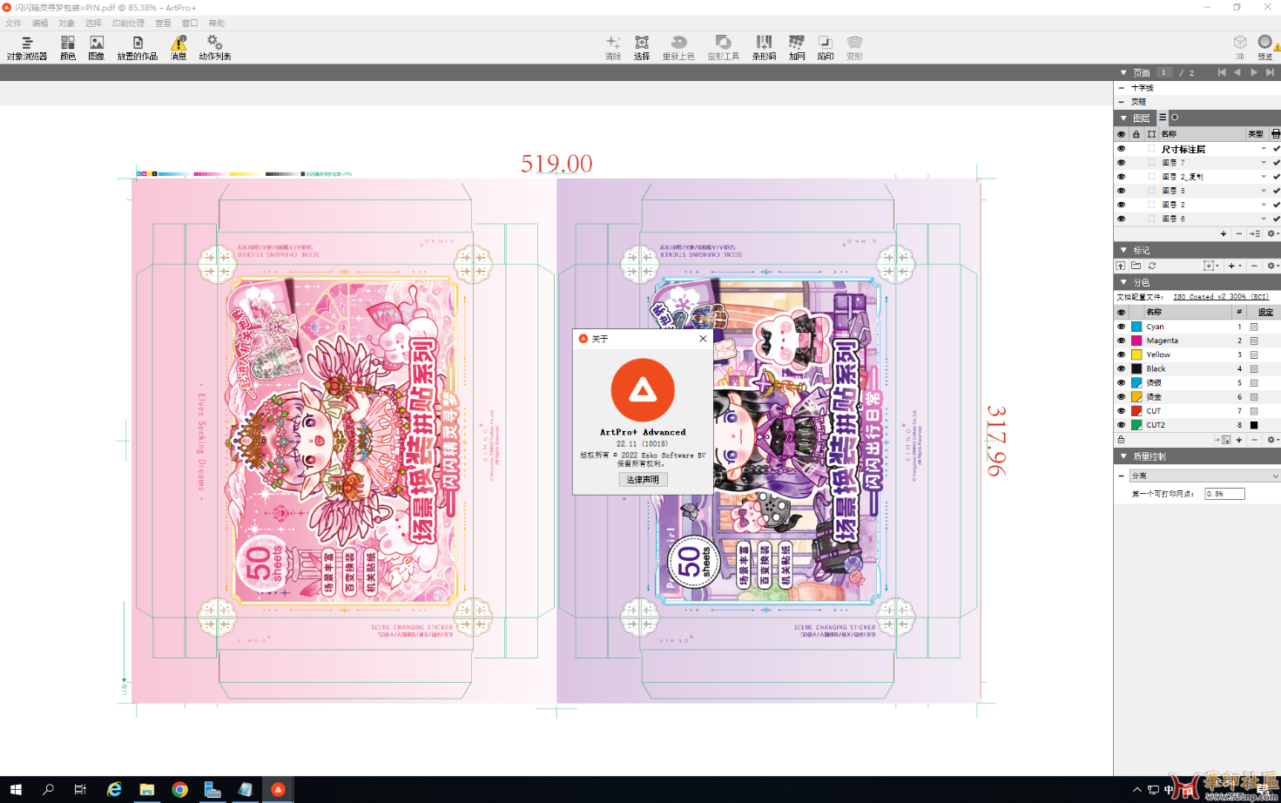1281x803 pixels.
Task: Open the 印前处理 Prepress menu
Action: click(x=128, y=24)
